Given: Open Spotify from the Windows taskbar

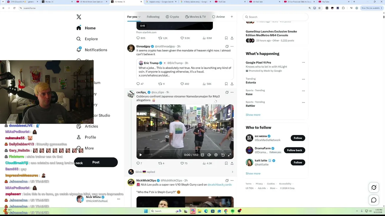Looking at the screenshot, I should (233, 211).
